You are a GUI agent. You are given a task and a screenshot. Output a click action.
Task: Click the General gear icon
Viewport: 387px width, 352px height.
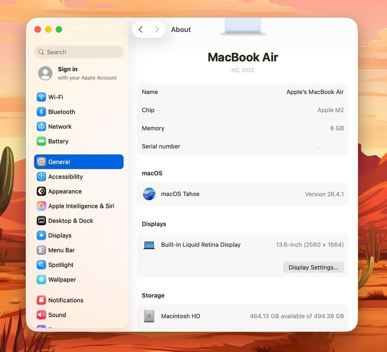pyautogui.click(x=41, y=162)
